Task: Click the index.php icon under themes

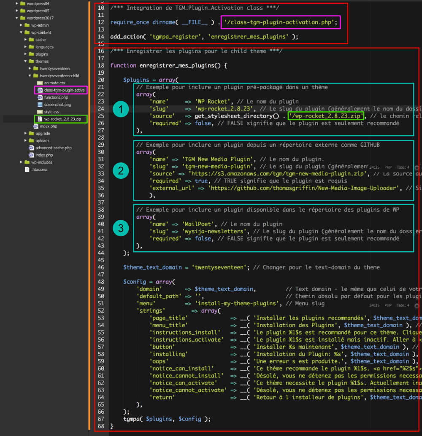Action: click(36, 126)
